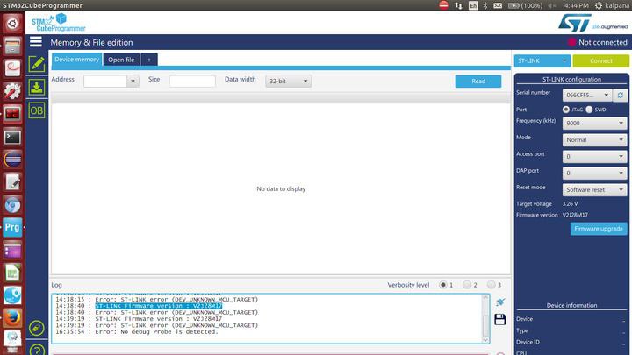Open the text editor dock icon

(12, 182)
